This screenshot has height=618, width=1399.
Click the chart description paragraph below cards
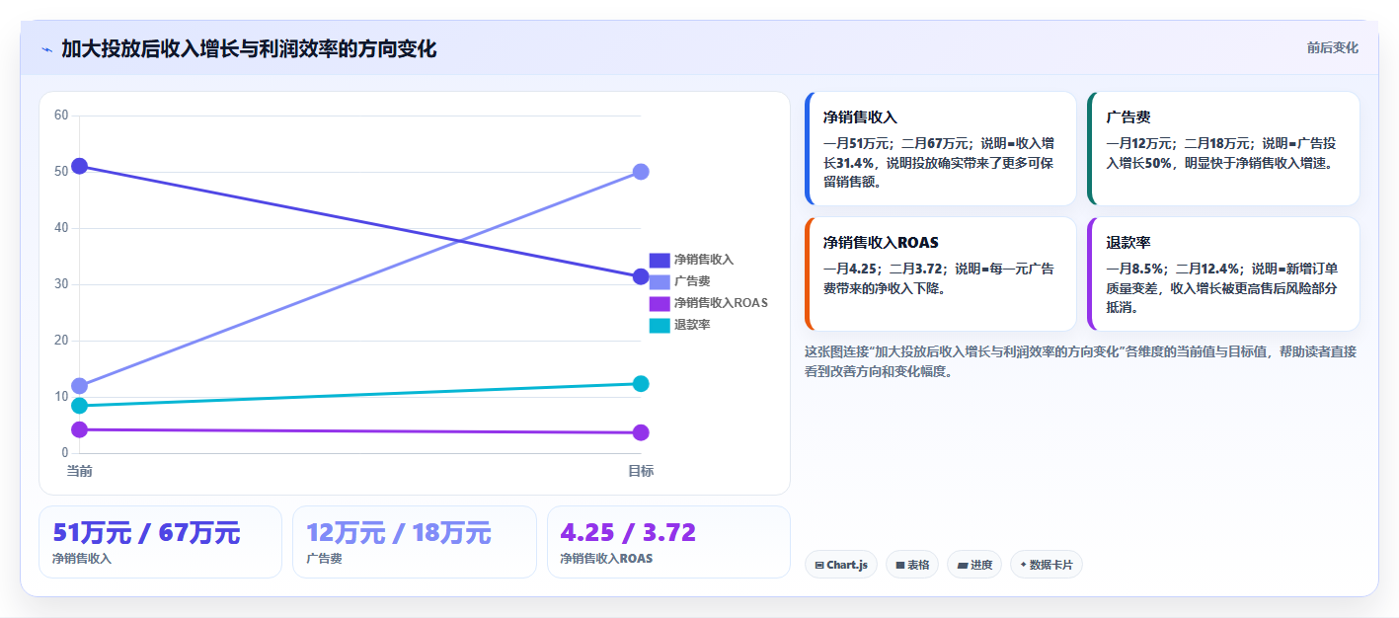(x=1081, y=361)
